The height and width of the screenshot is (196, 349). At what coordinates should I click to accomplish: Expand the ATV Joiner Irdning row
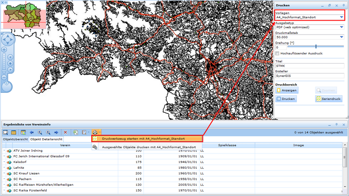pyautogui.click(x=4, y=151)
